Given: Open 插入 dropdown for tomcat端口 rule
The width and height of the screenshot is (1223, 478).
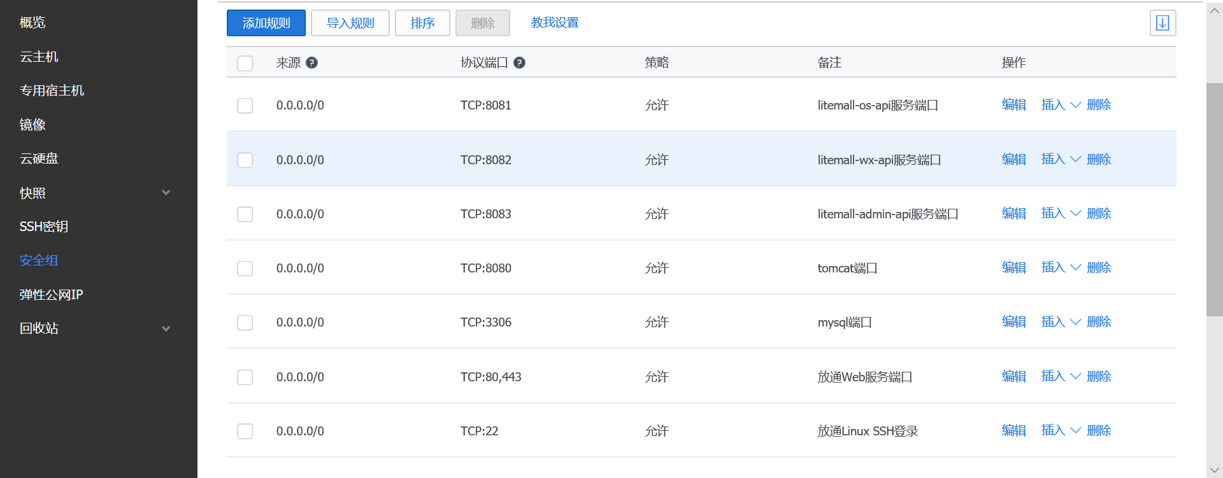Looking at the screenshot, I should point(1061,267).
